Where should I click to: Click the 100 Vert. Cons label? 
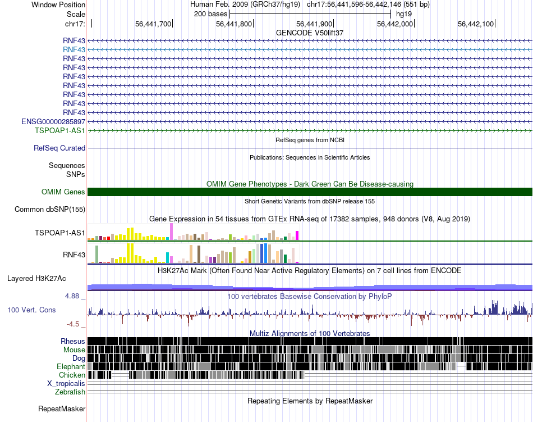point(31,310)
